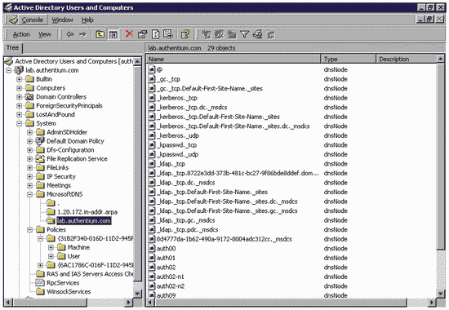Expand the Meetings node
The image size is (449, 310).
pyautogui.click(x=29, y=185)
